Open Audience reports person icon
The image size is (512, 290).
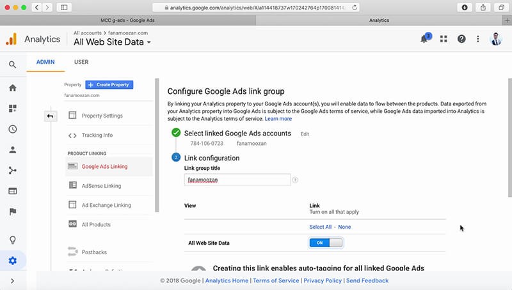[x=12, y=149]
